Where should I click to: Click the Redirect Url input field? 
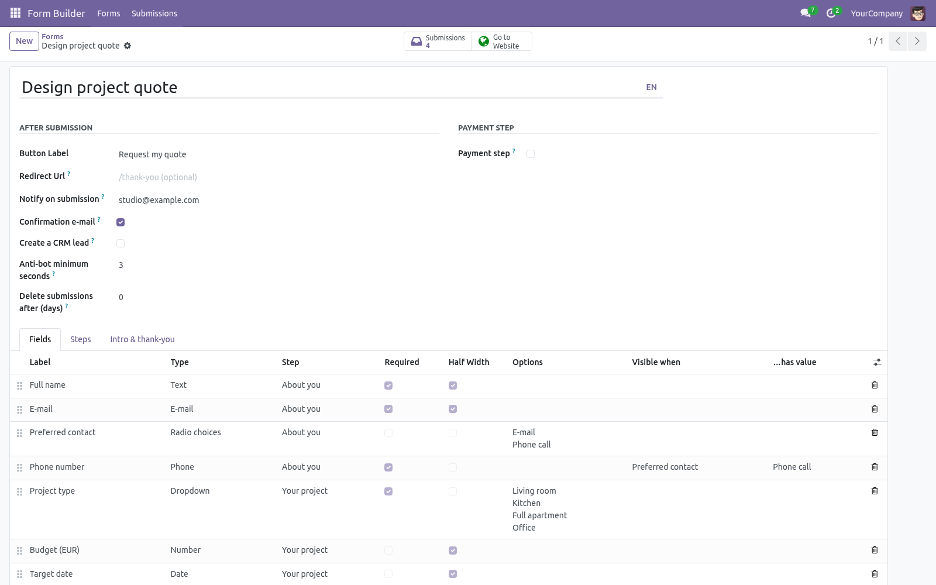point(278,177)
